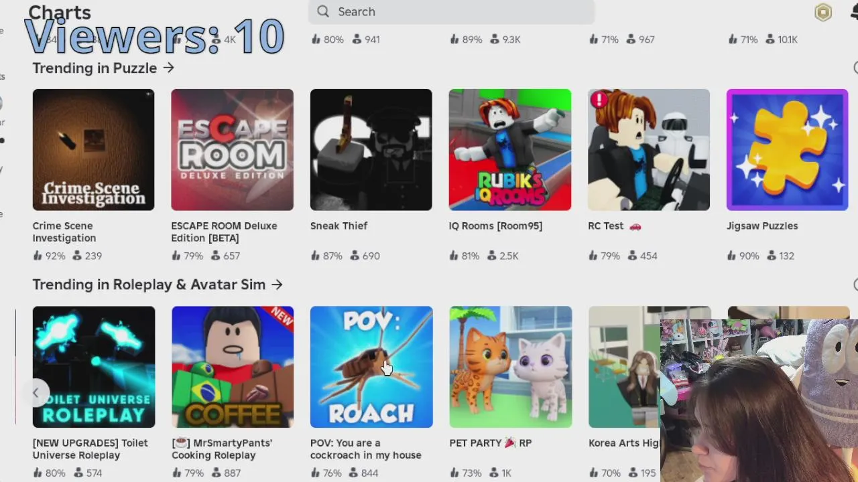This screenshot has height=482, width=858.
Task: Click player icon beside 1K count
Action: [493, 473]
